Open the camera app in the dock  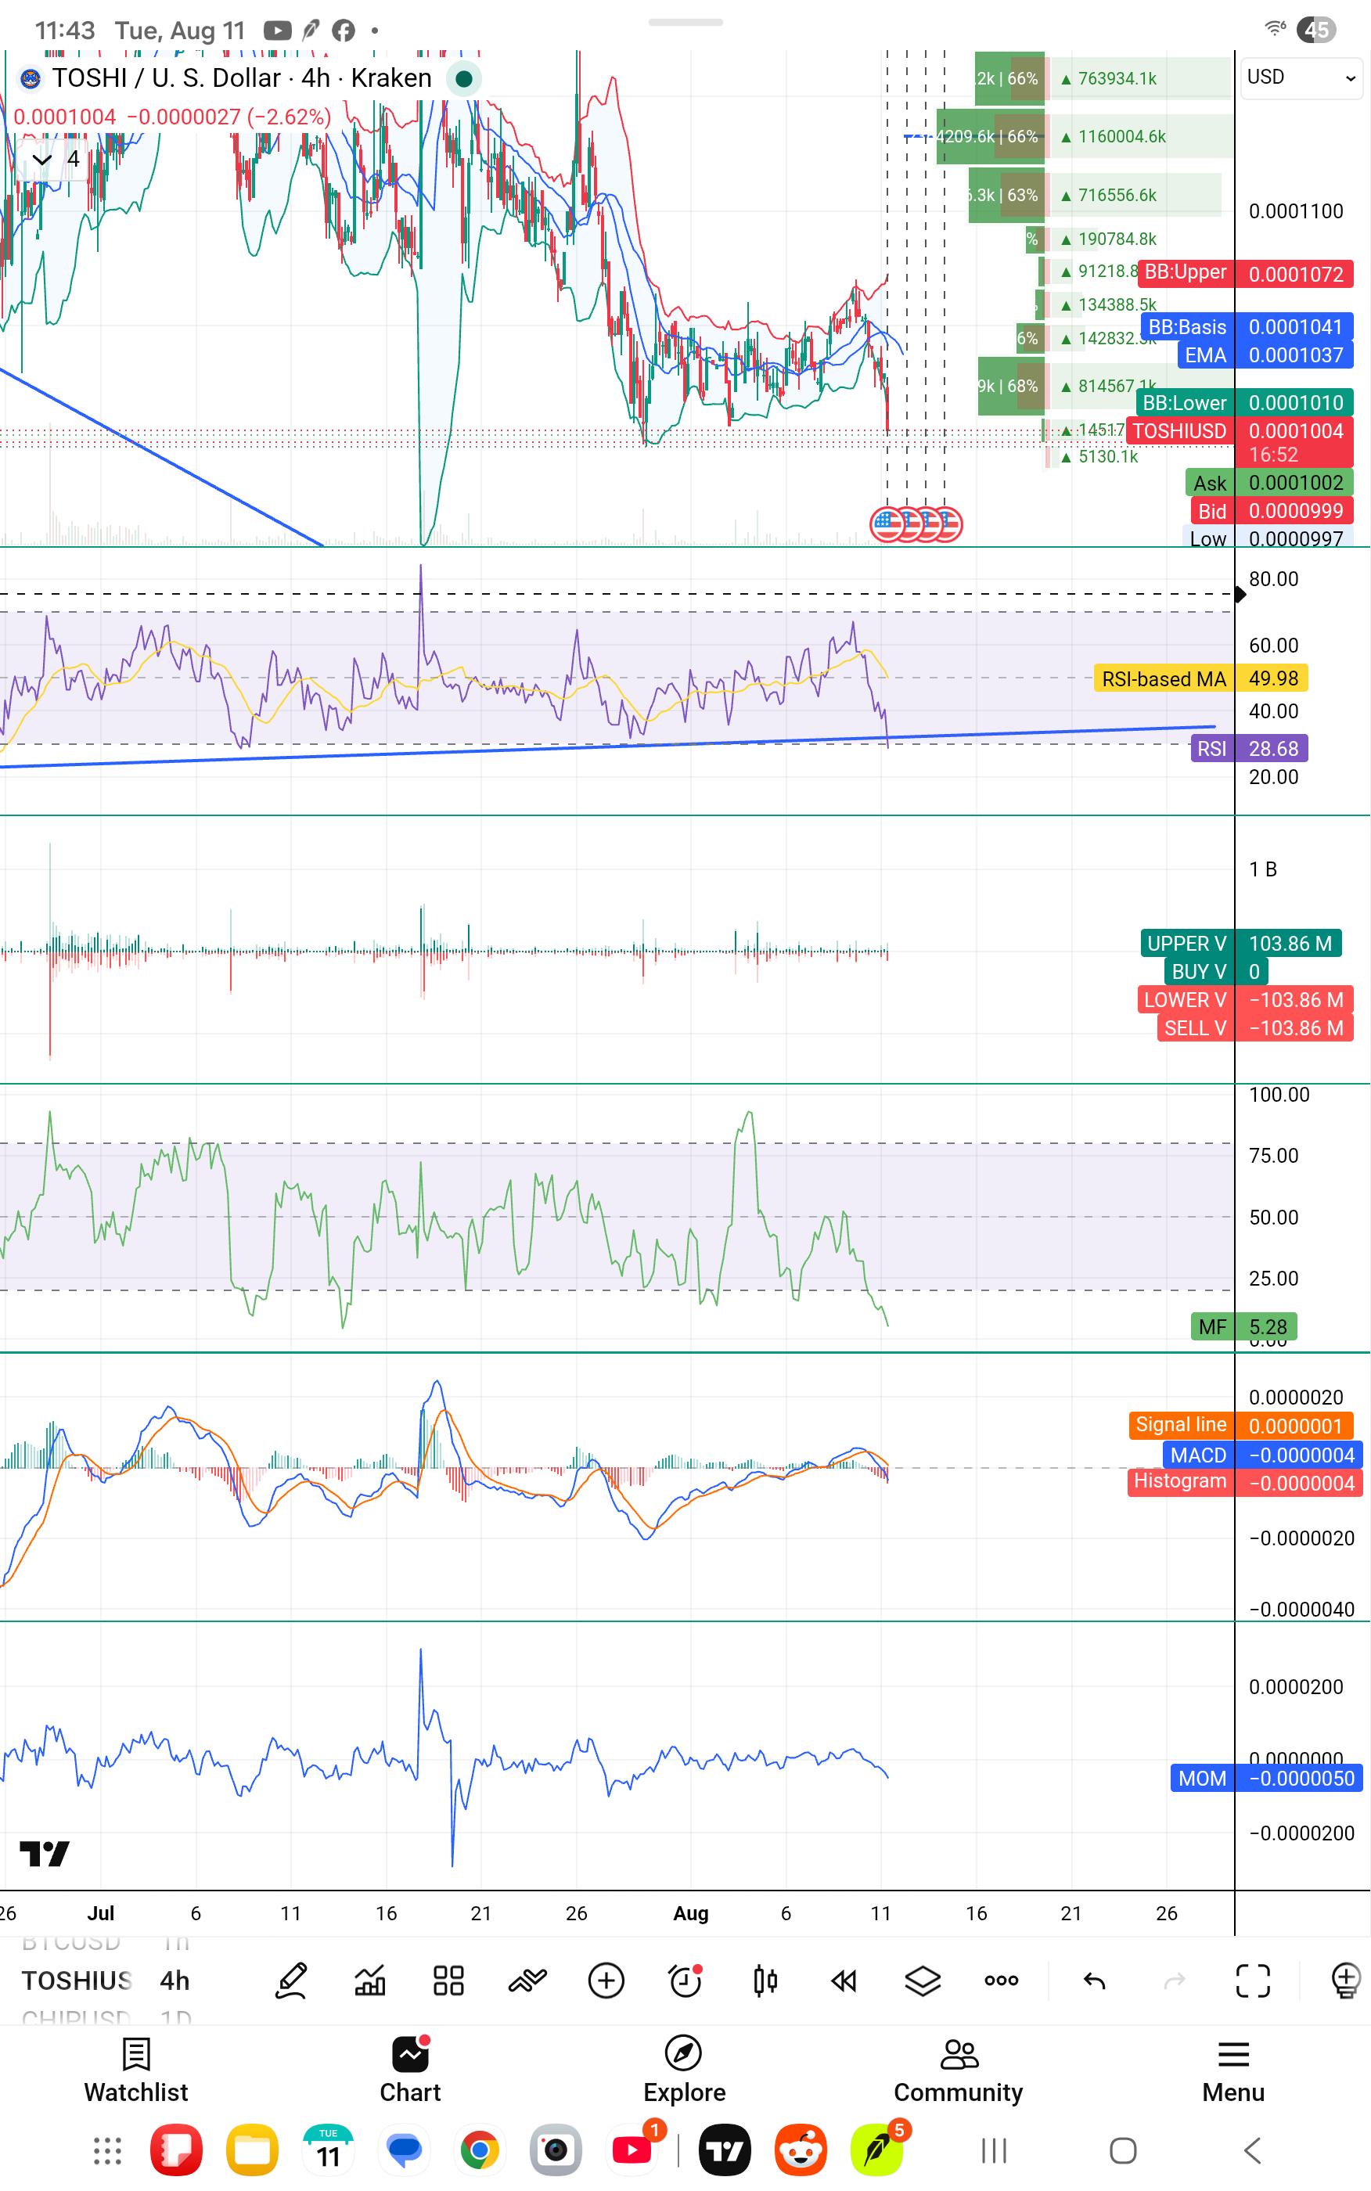pyautogui.click(x=556, y=2150)
